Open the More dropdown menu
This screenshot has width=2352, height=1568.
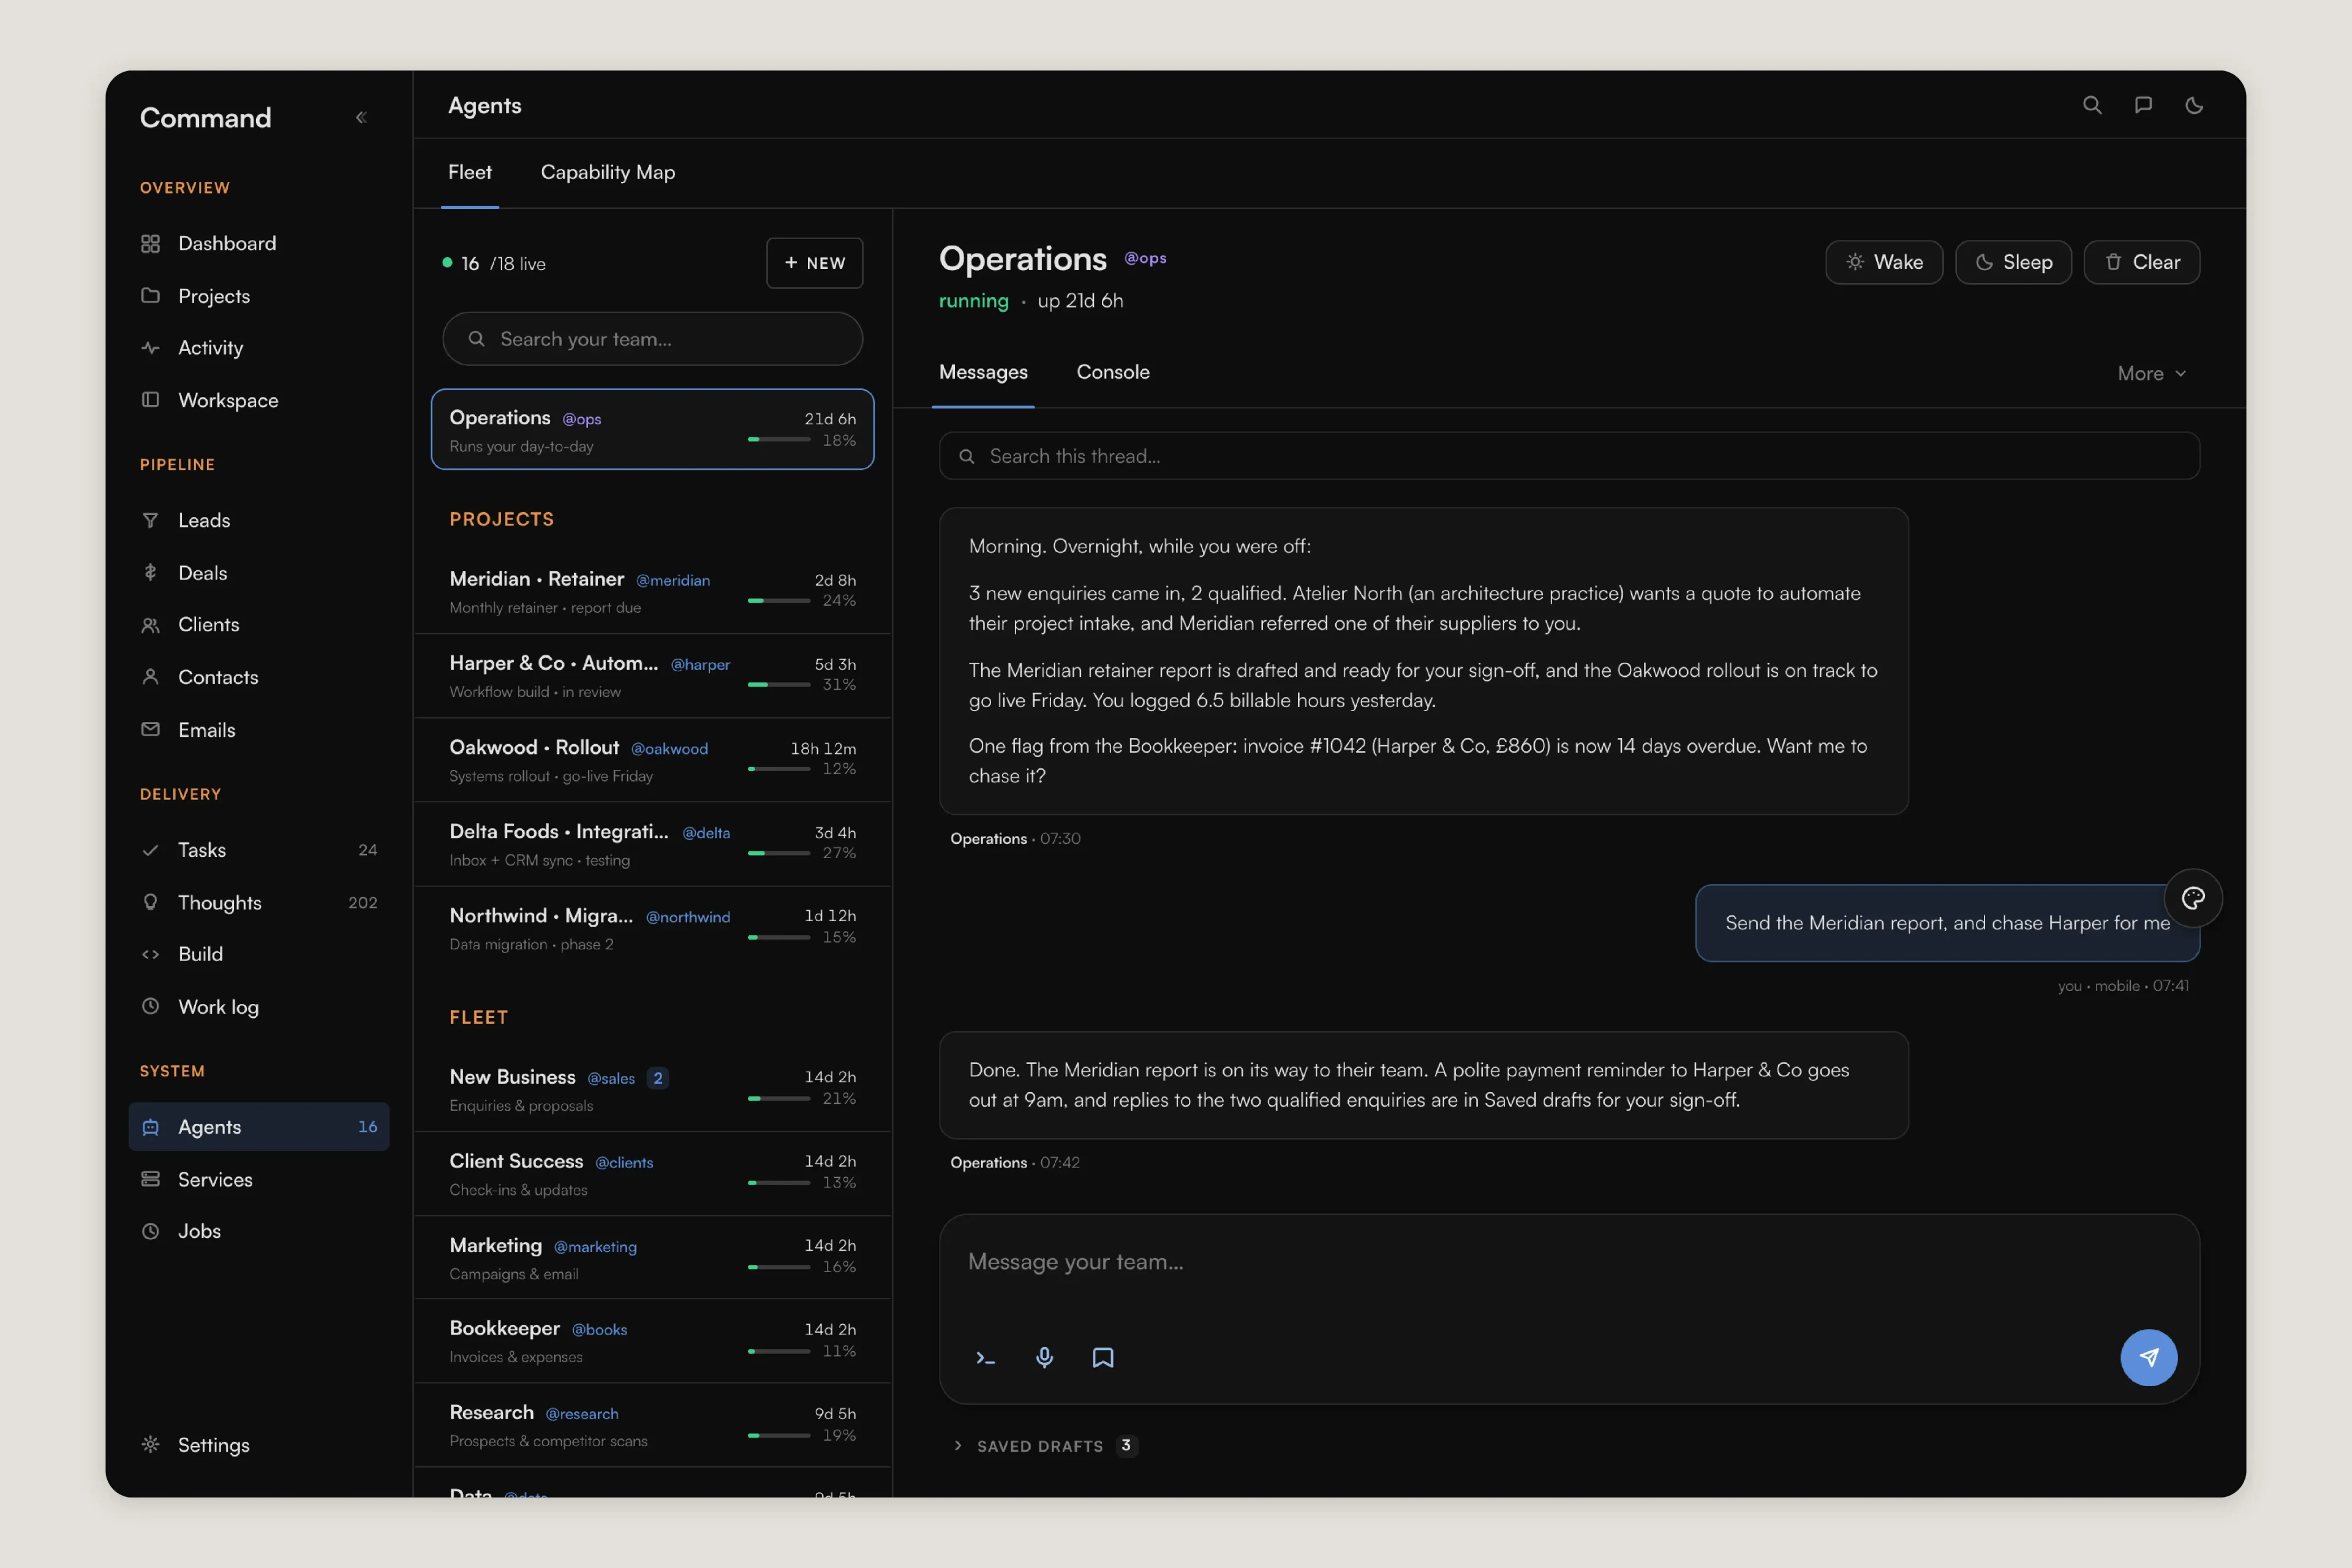(2152, 373)
